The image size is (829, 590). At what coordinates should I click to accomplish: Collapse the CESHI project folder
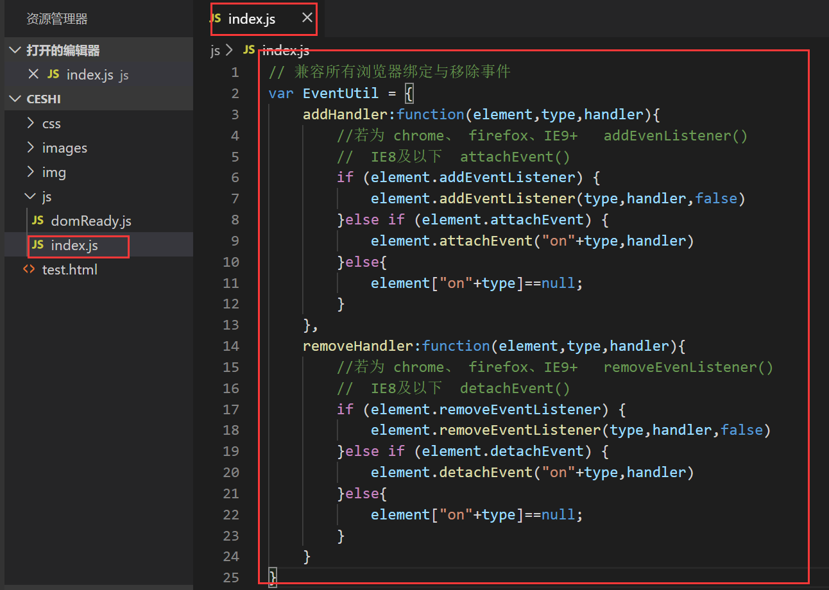point(14,99)
